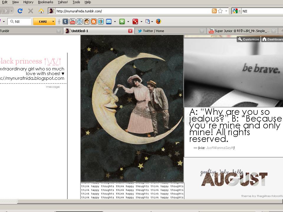Image resolution: width=283 pixels, height=212 pixels.
Task: Open the search engine dropdown arrow
Action: [239, 11]
